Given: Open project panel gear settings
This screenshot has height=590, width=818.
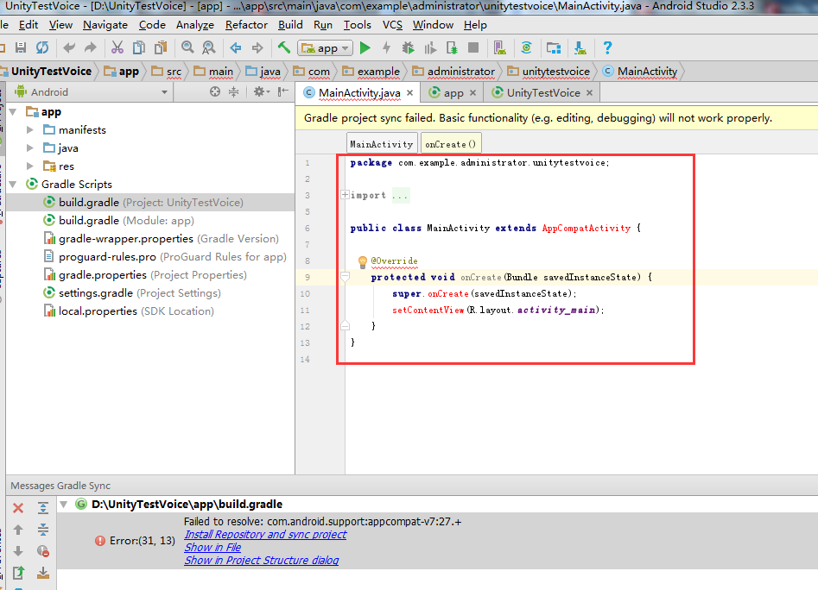Looking at the screenshot, I should coord(260,91).
